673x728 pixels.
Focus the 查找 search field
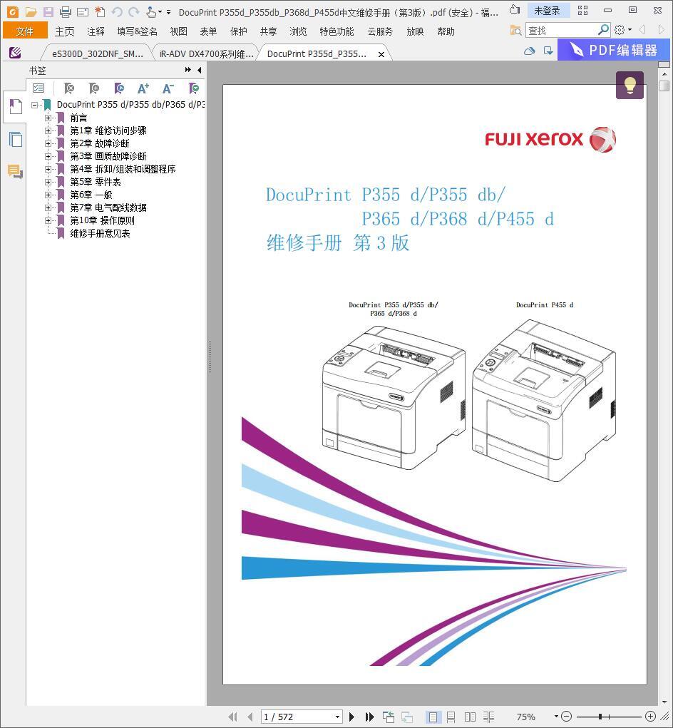(562, 31)
